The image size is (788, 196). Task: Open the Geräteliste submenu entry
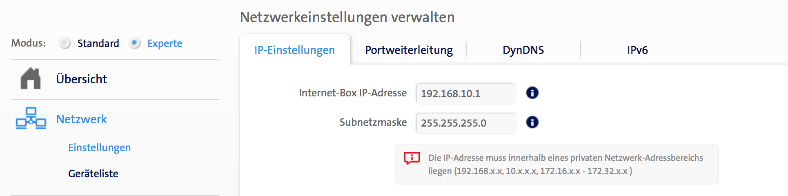93,174
